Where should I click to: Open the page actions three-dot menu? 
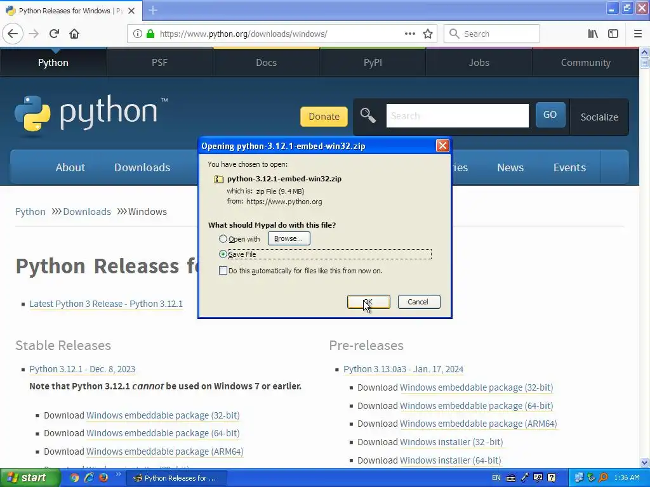pos(409,34)
